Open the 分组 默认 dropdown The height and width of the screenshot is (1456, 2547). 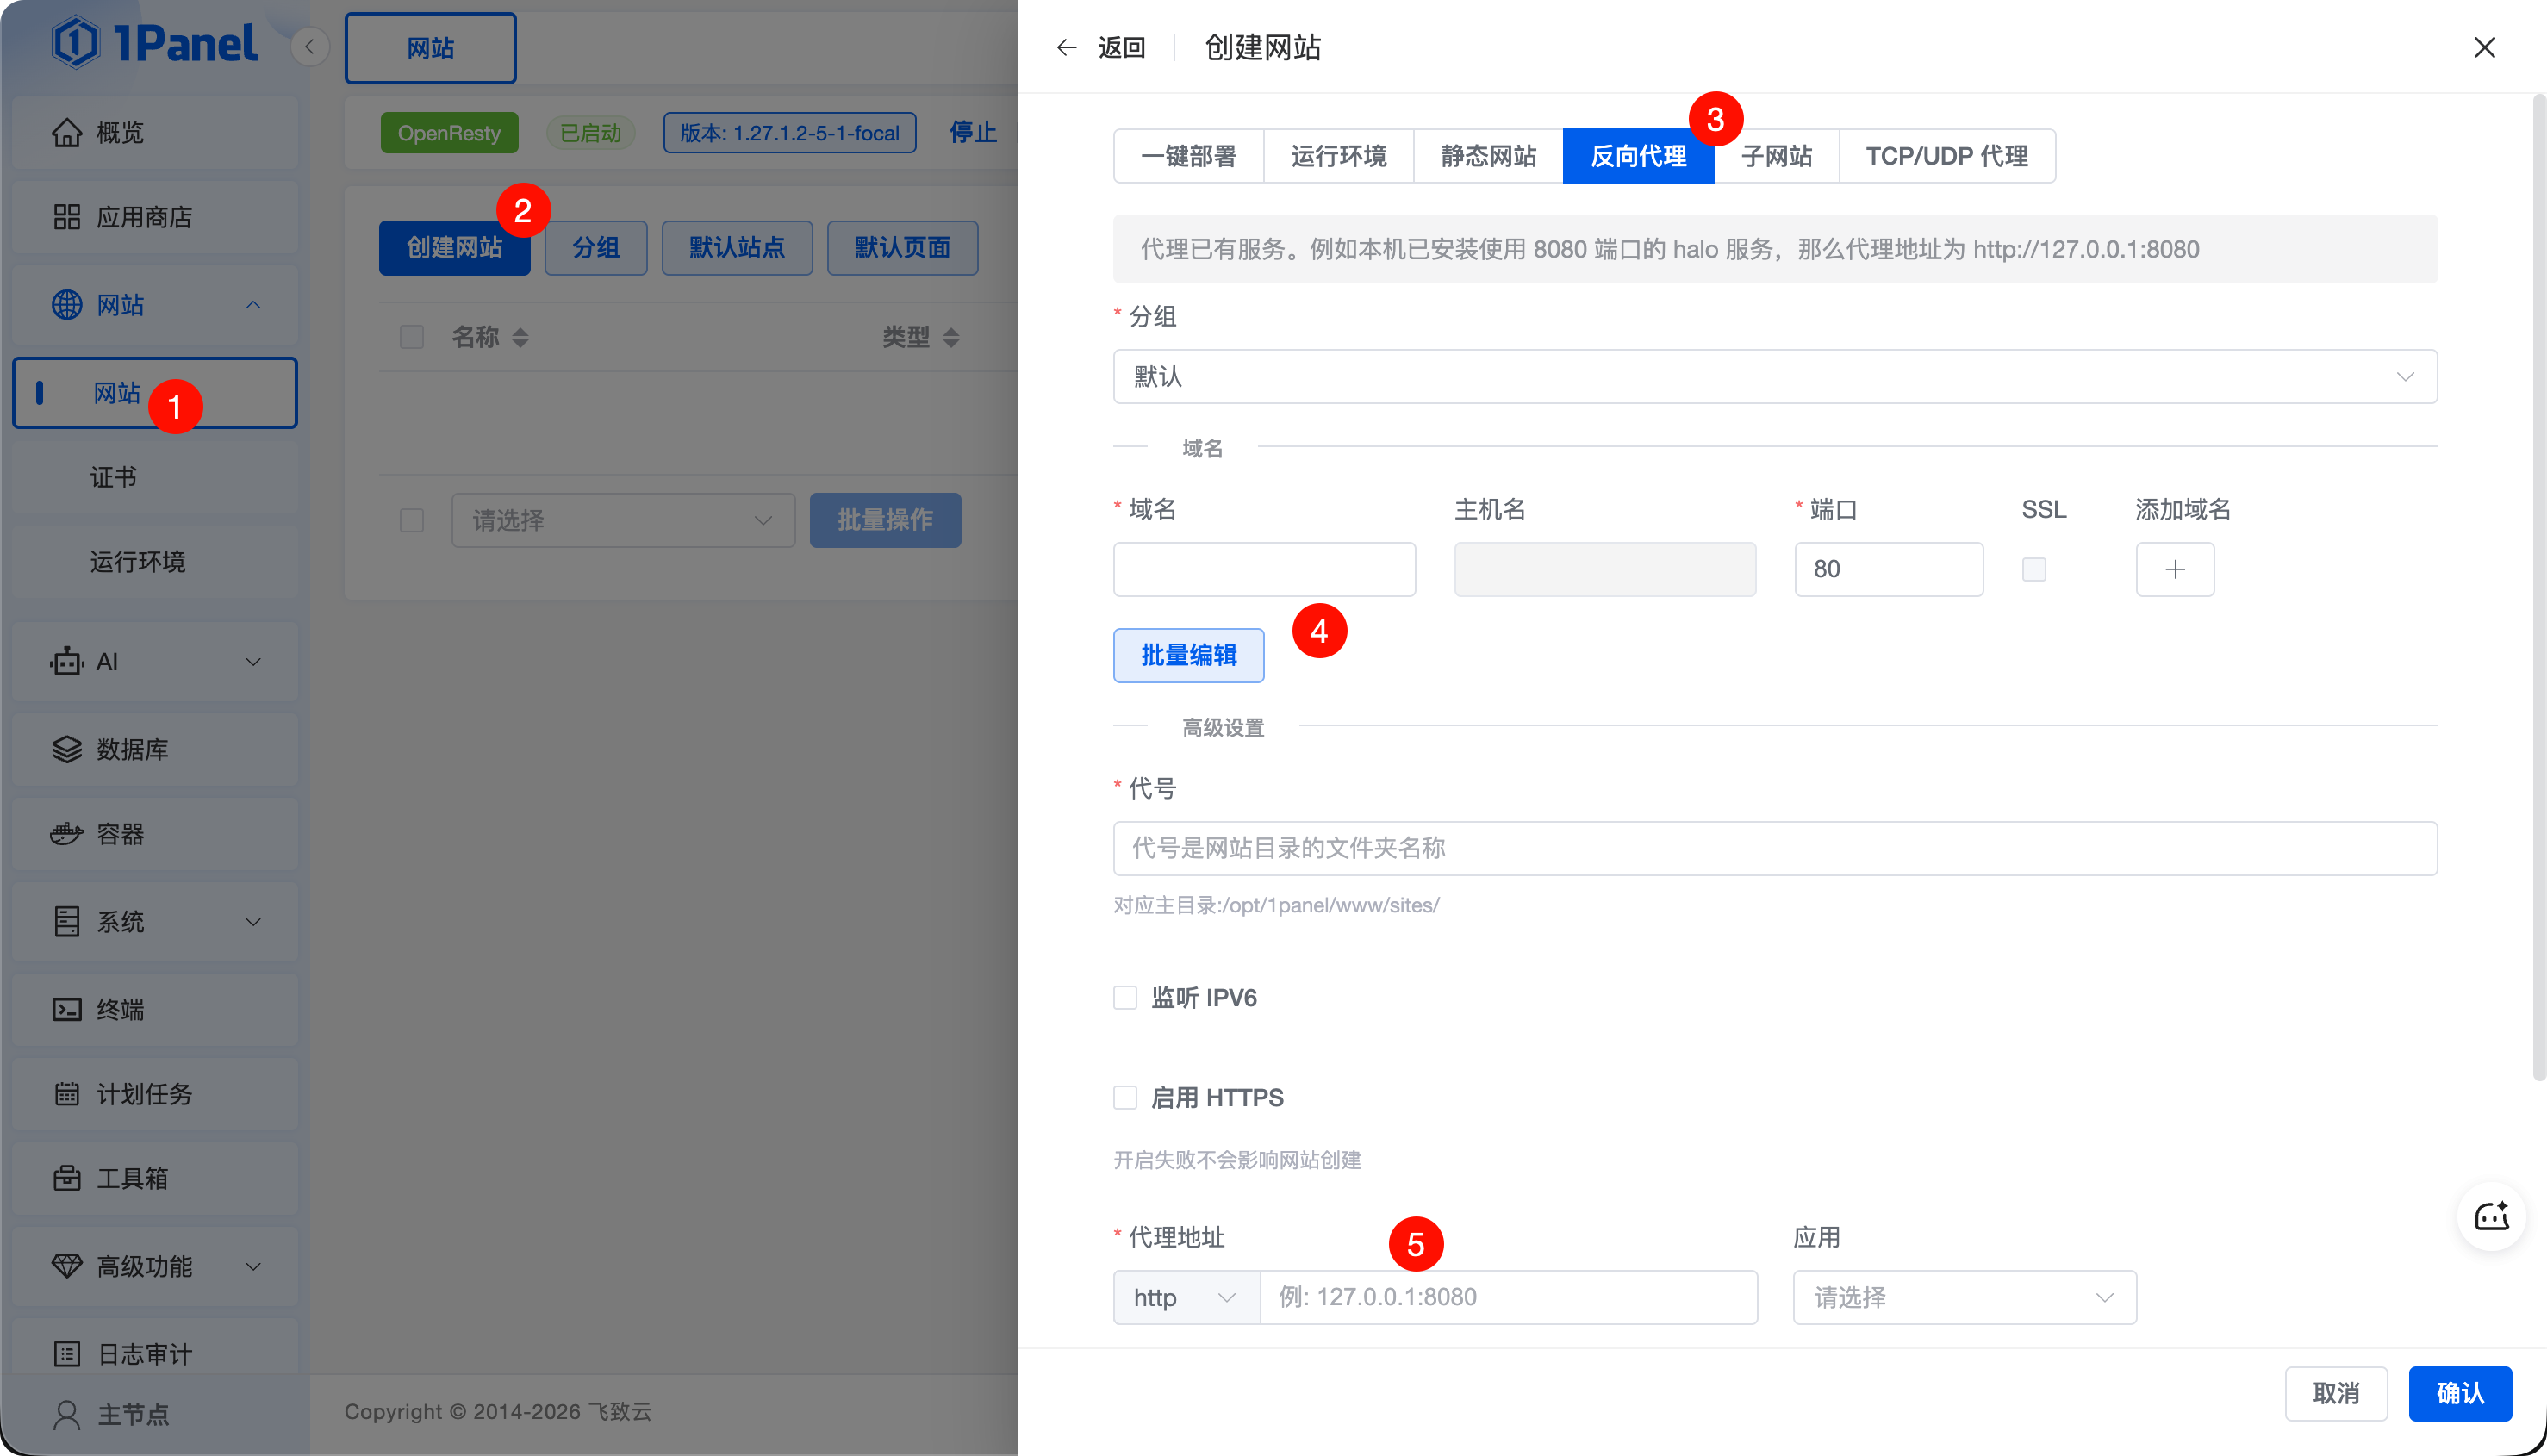point(1774,376)
